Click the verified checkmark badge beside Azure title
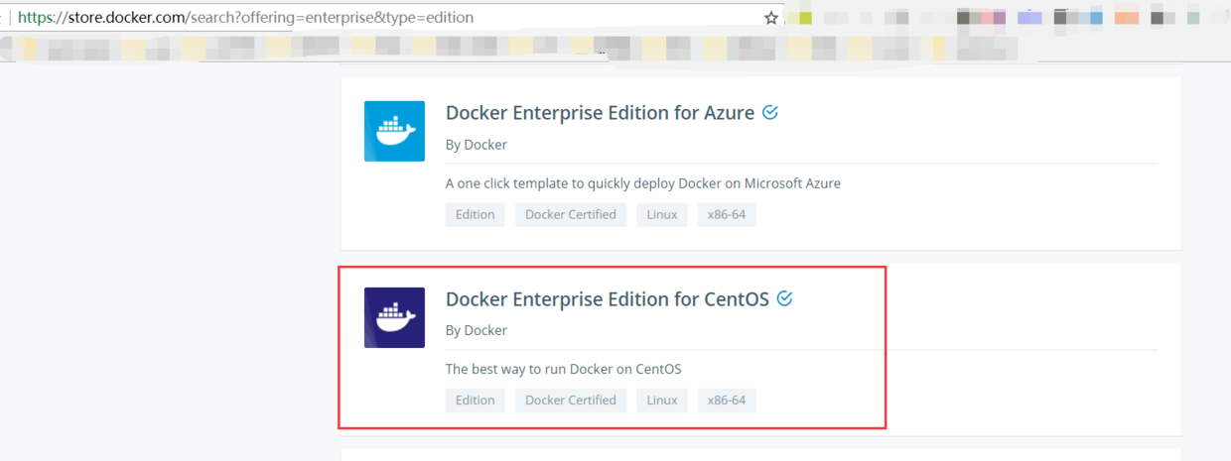Image resolution: width=1231 pixels, height=461 pixels. pyautogui.click(x=770, y=112)
